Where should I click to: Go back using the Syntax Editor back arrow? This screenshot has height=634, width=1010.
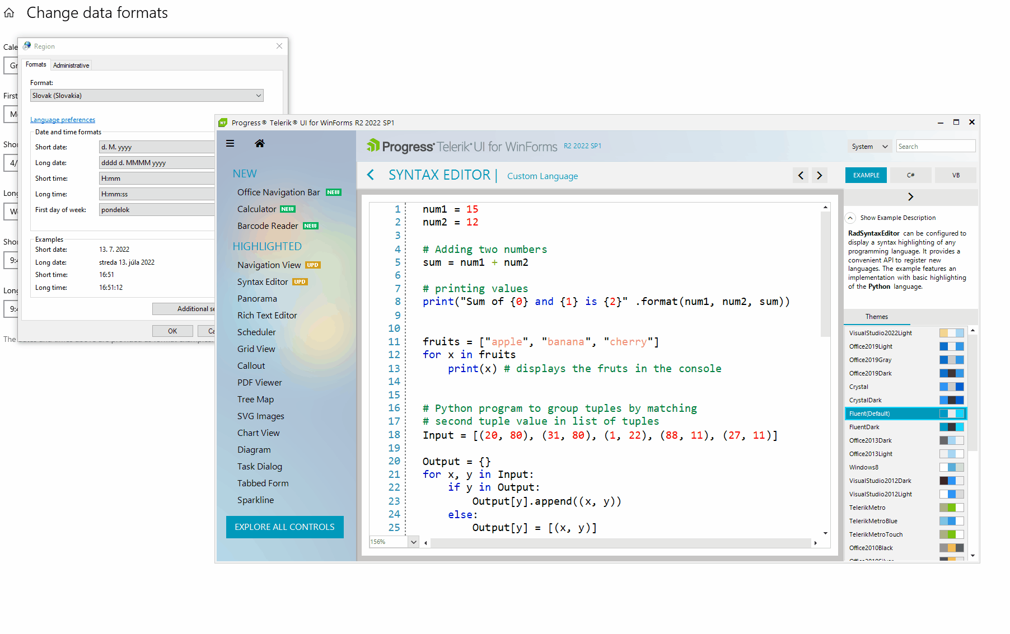click(x=371, y=175)
